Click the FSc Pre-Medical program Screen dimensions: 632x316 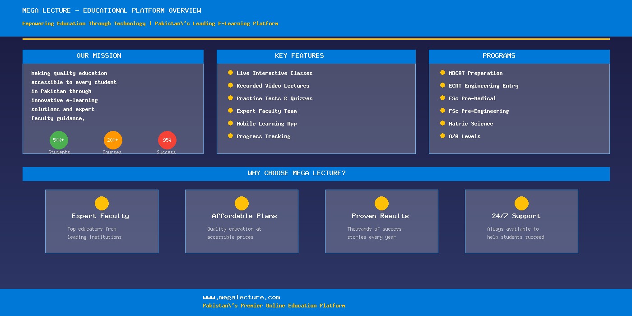coord(472,98)
